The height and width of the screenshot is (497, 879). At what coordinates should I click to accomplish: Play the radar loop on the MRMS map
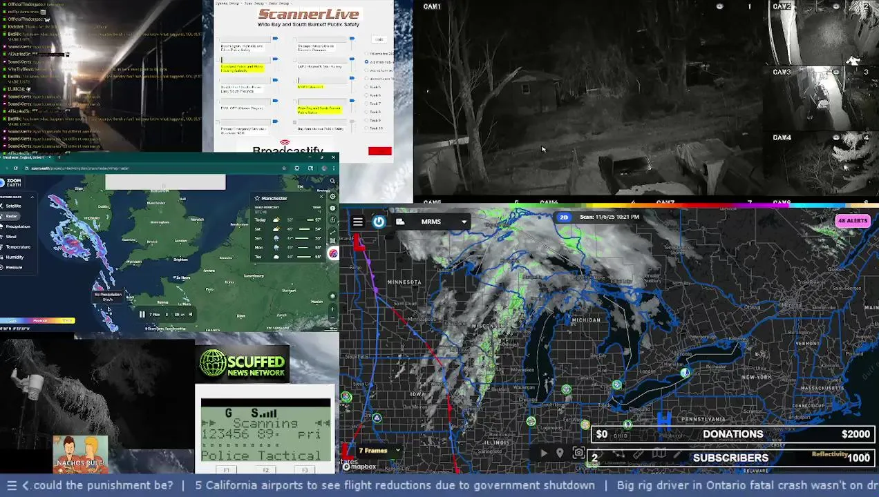pos(544,454)
